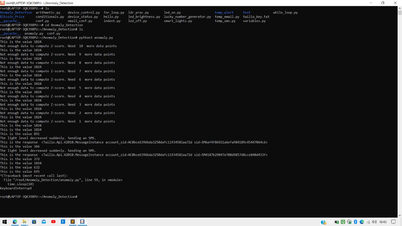This screenshot has width=402, height=226.
Task: Restore down the terminal window
Action: [x=383, y=3]
